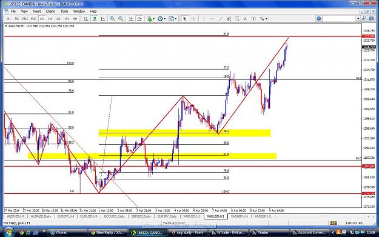Viewport: 379px width, 237px height.
Task: Toggle chart auto scroll
Action: (131, 19)
